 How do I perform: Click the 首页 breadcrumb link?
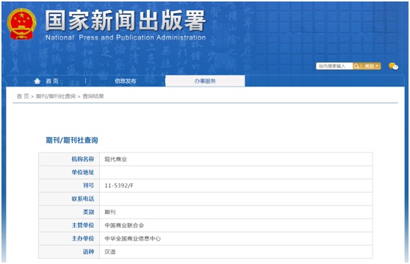(x=23, y=96)
